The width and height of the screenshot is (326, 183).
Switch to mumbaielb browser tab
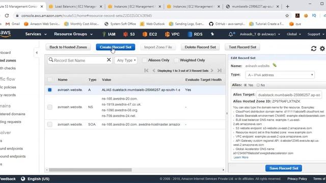pos(252,7)
